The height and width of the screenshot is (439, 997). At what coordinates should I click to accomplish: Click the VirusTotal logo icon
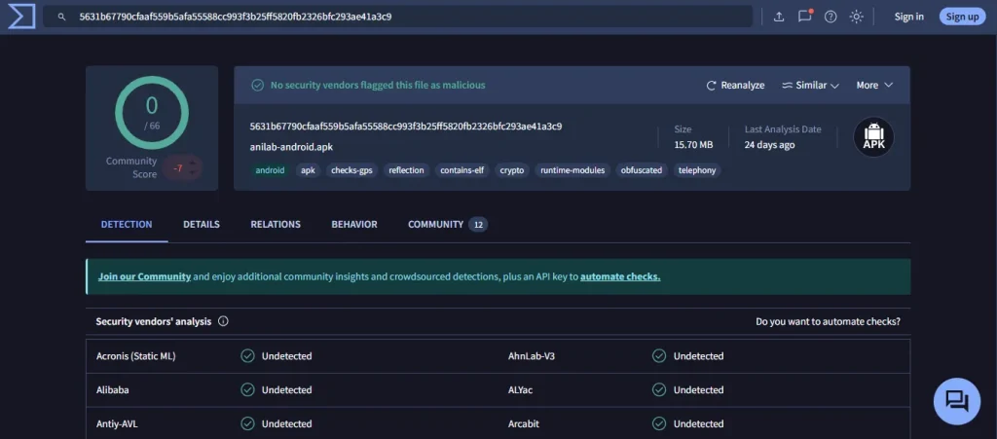pyautogui.click(x=21, y=17)
